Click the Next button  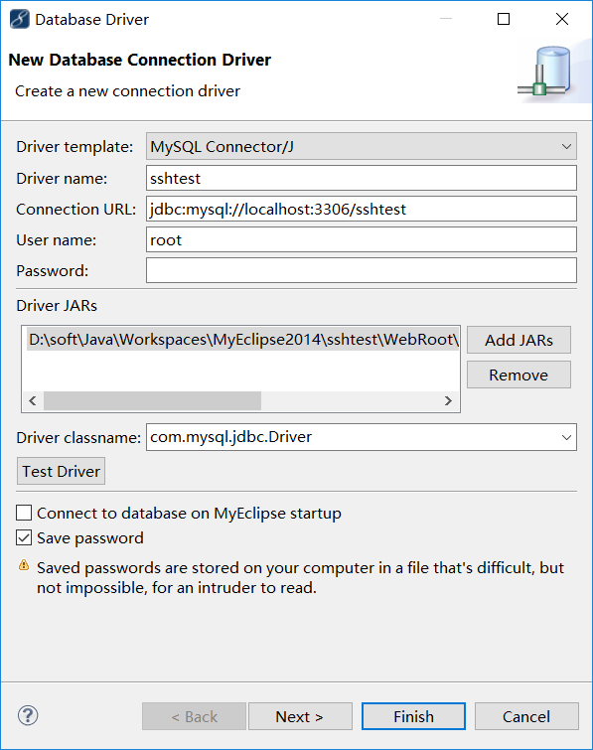[x=300, y=716]
